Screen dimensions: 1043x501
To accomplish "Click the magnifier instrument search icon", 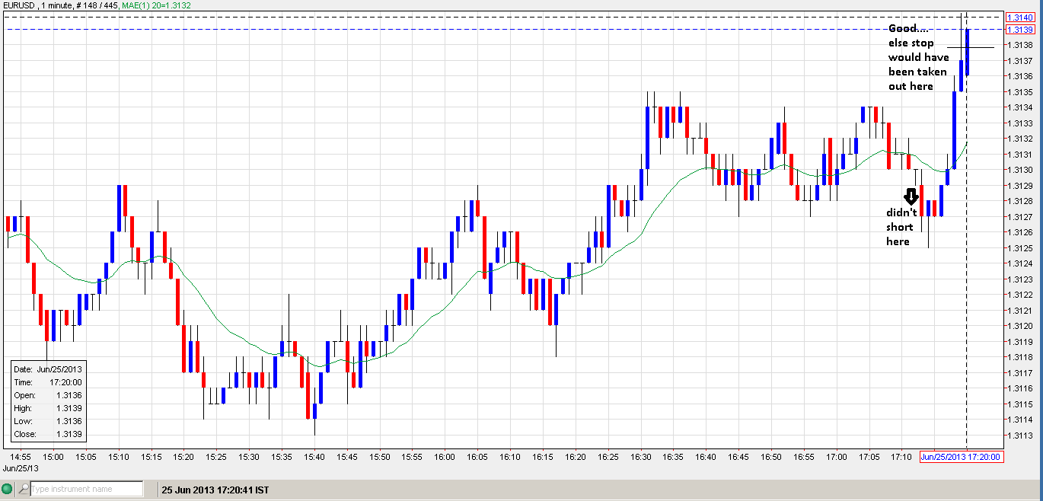I will (24, 489).
